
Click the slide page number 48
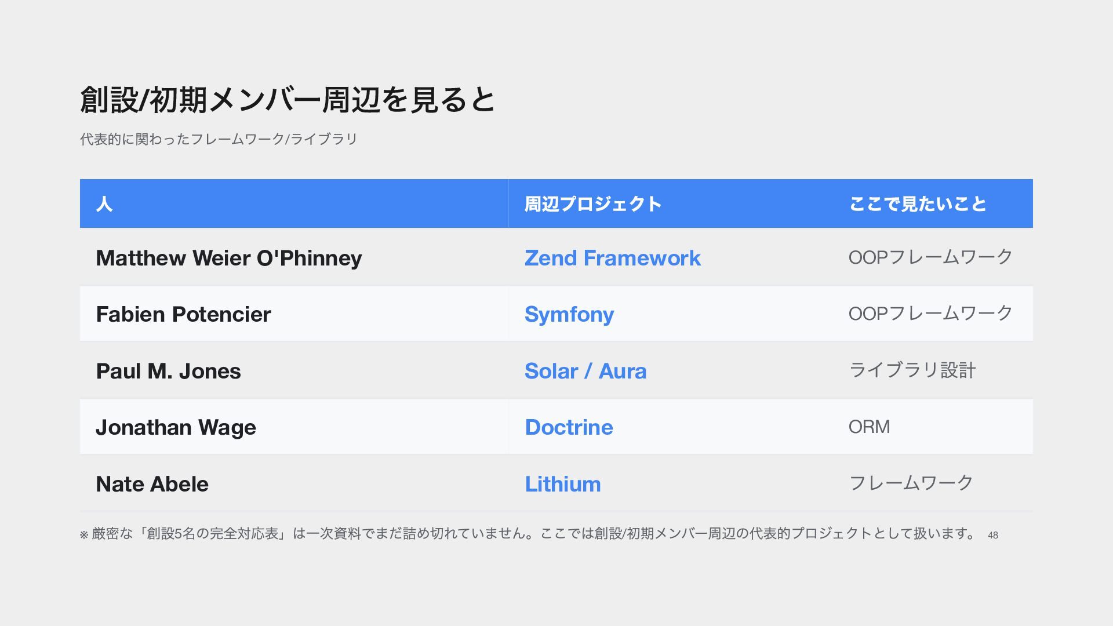tap(993, 535)
